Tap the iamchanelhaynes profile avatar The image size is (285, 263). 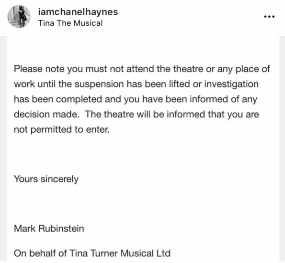19,17
